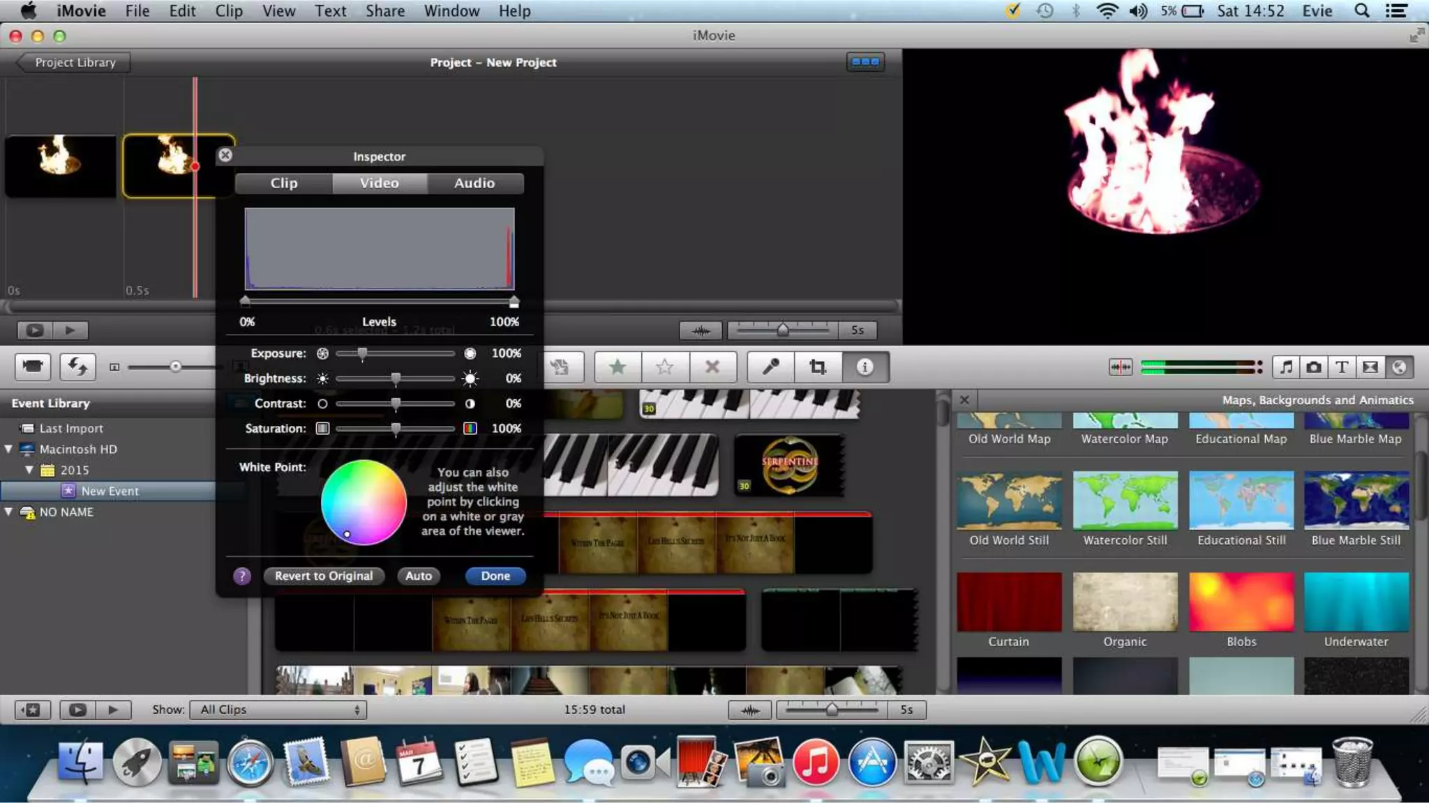The height and width of the screenshot is (803, 1429).
Task: Open Safari from the Dock
Action: [250, 762]
